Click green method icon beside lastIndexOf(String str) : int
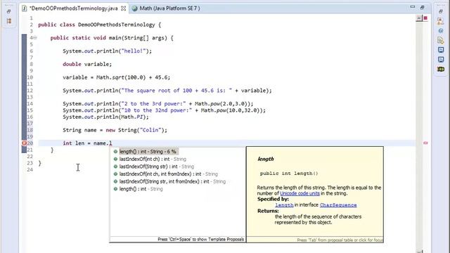This screenshot has height=253, width=450. 115,167
